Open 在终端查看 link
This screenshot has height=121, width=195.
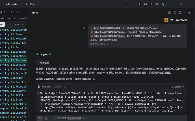click(177, 87)
